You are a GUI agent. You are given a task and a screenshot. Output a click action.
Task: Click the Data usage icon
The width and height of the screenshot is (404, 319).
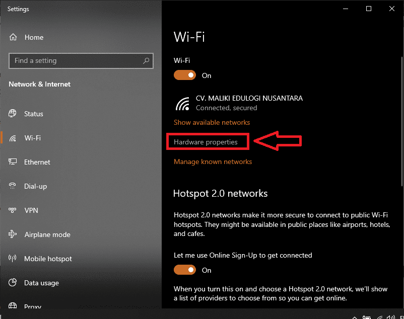[x=13, y=283]
